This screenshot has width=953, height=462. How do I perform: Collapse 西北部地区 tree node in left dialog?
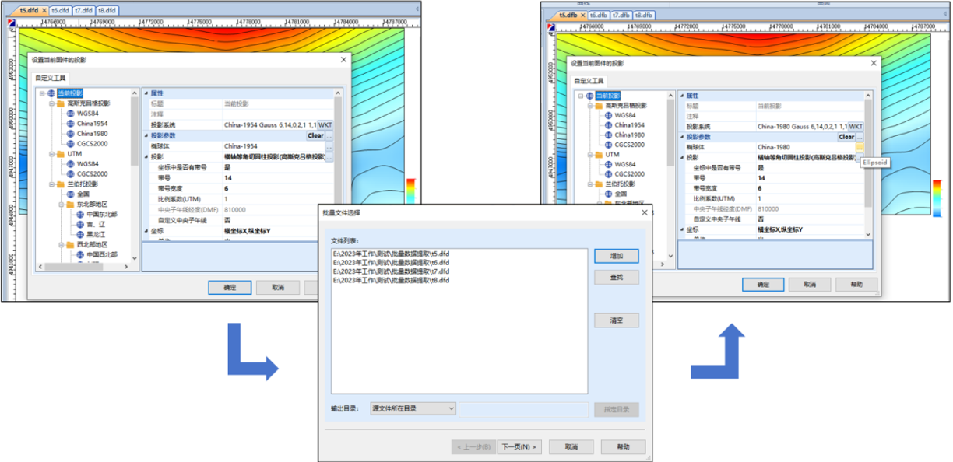point(60,244)
